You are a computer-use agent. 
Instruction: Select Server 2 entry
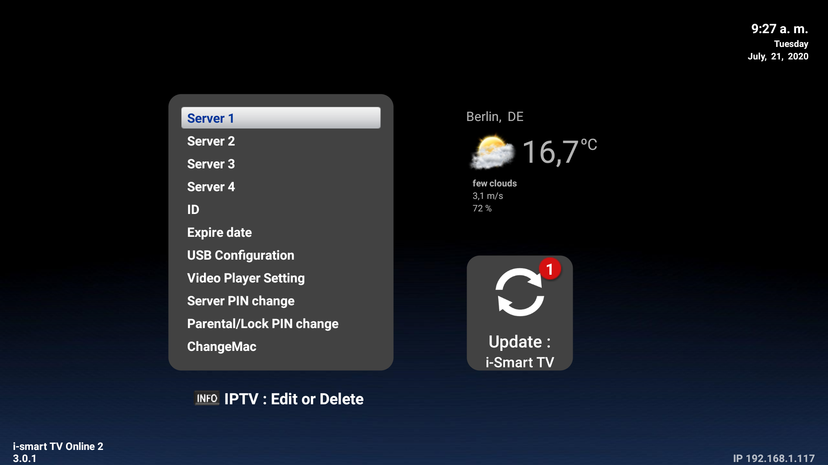211,141
